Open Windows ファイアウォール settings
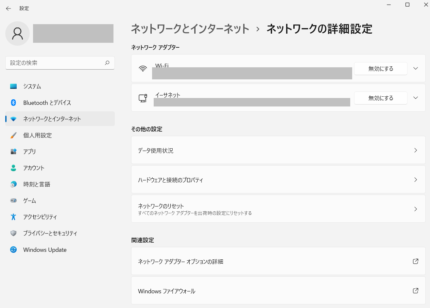 point(278,290)
